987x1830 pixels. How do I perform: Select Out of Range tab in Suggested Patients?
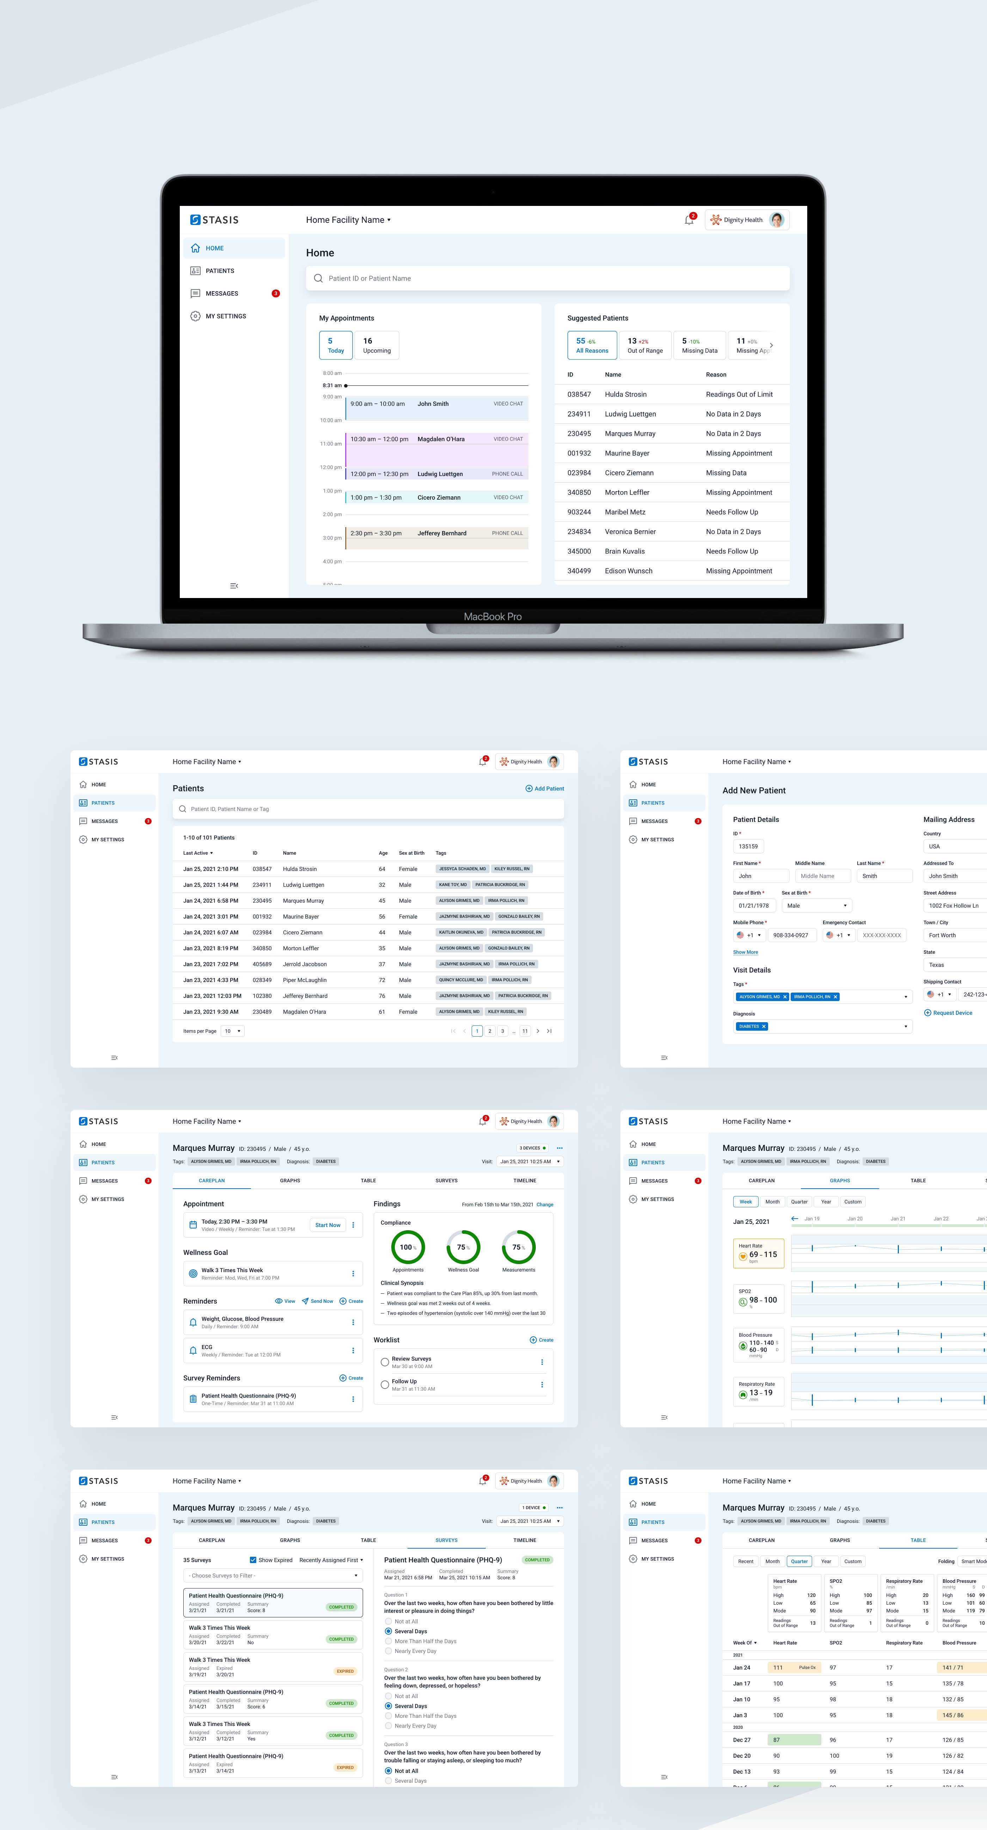coord(645,345)
